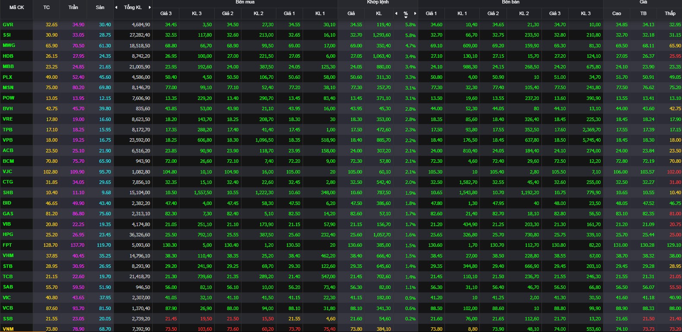Open the CTG stock symbol
Viewport: 682px width, 332px height.
click(x=8, y=182)
